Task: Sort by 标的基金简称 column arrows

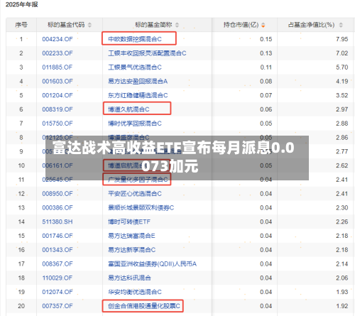Action: pyautogui.click(x=177, y=25)
